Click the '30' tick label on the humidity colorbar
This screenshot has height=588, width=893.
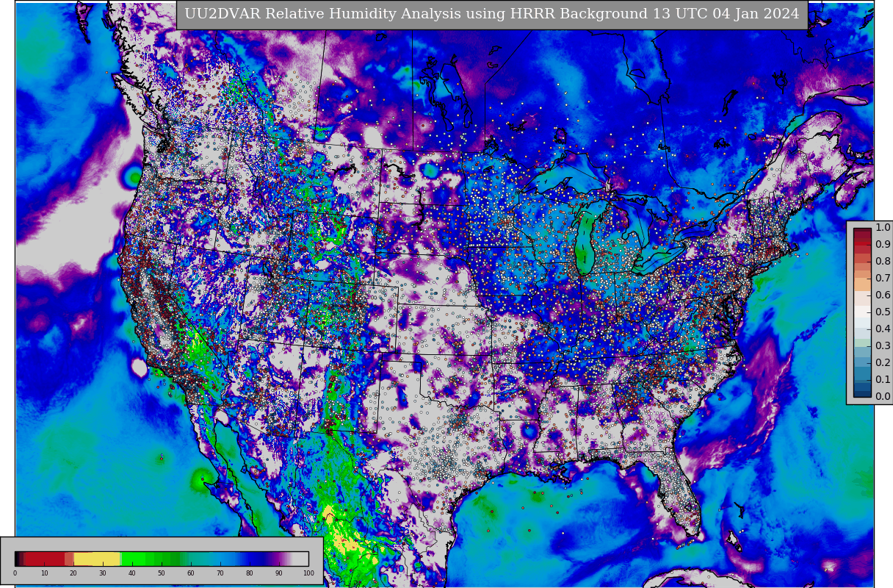pyautogui.click(x=103, y=573)
